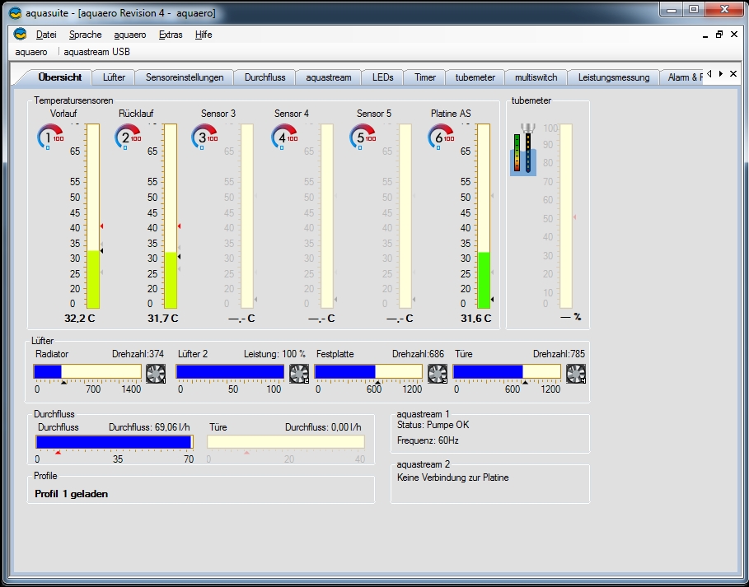This screenshot has width=749, height=587.
Task: Click the Status: Pumpe OK text
Action: tap(433, 425)
